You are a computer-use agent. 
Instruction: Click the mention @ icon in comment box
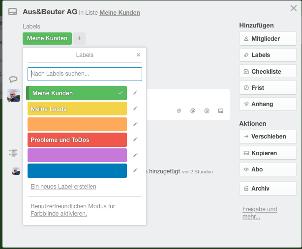[193, 111]
